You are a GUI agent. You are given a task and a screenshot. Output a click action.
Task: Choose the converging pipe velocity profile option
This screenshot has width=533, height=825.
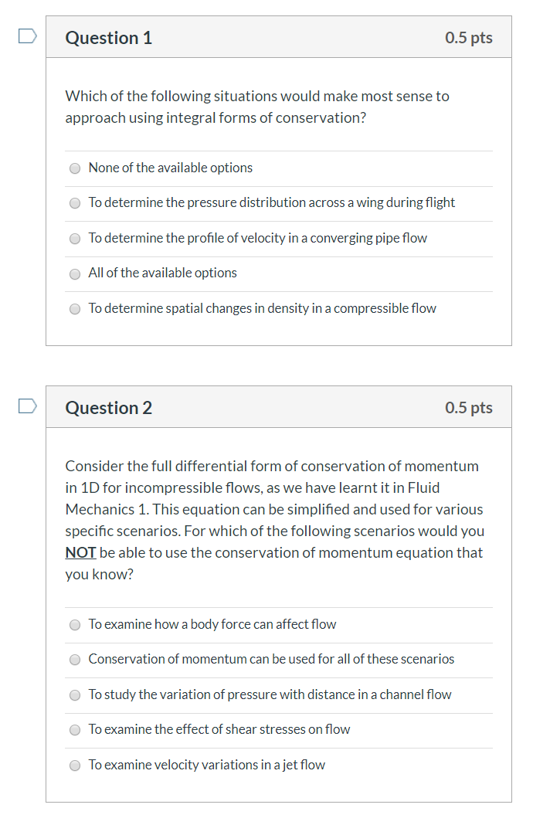click(75, 238)
